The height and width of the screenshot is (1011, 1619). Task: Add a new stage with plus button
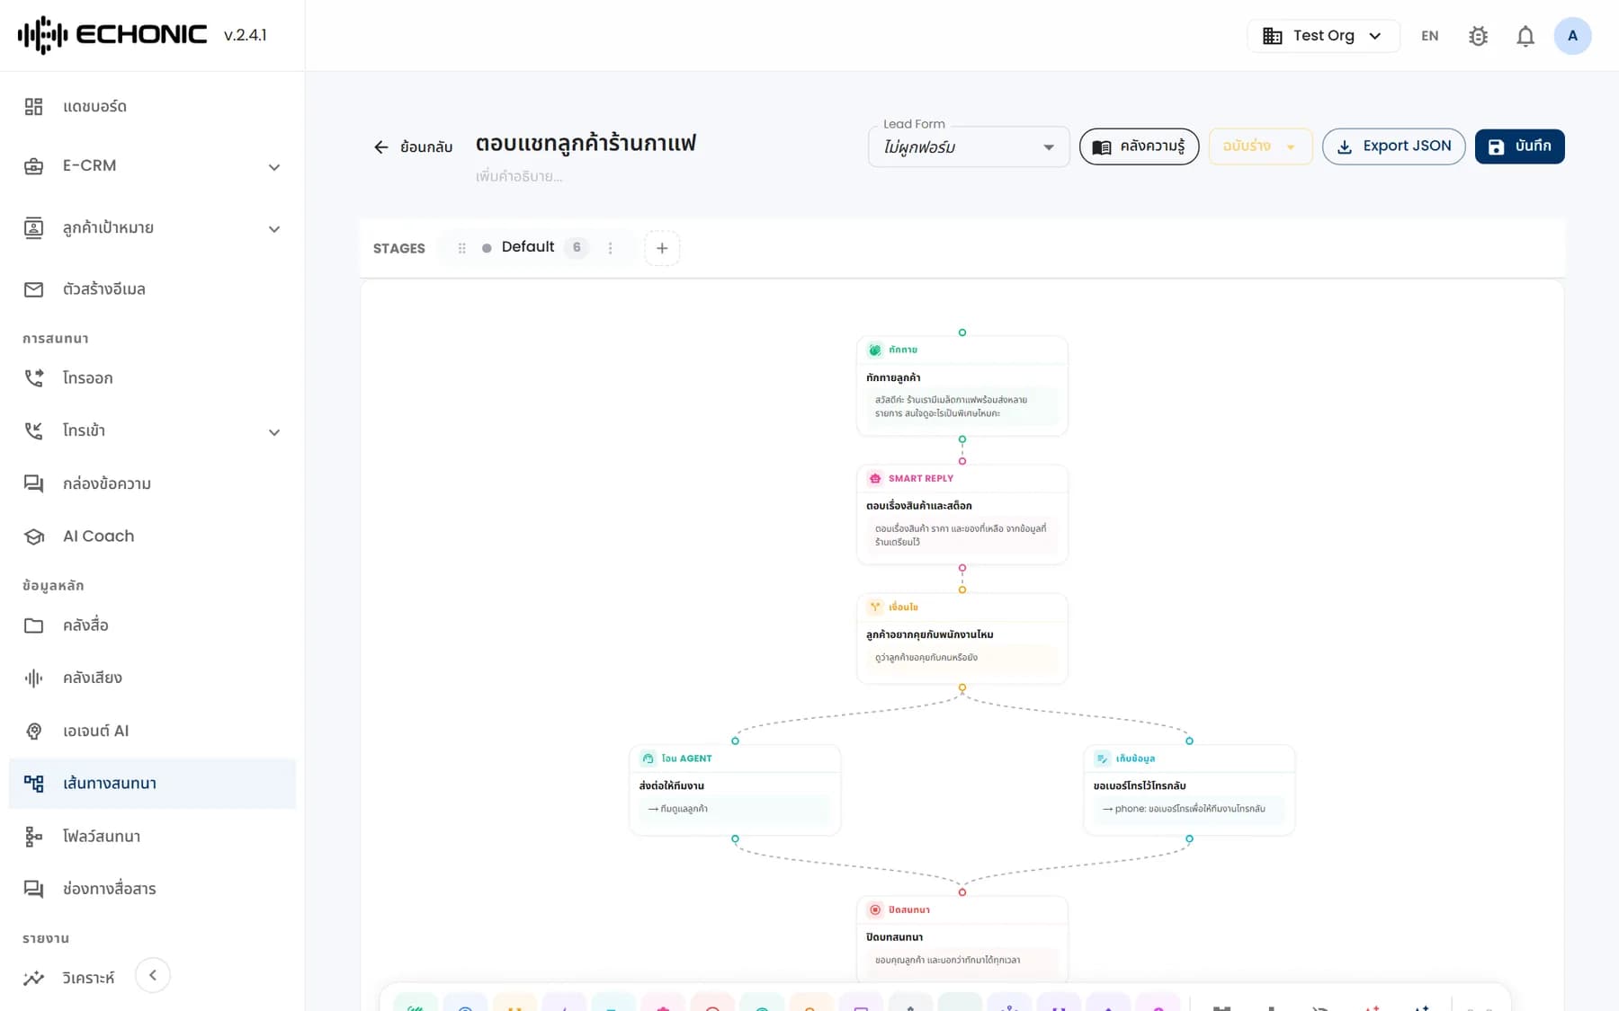click(x=662, y=248)
